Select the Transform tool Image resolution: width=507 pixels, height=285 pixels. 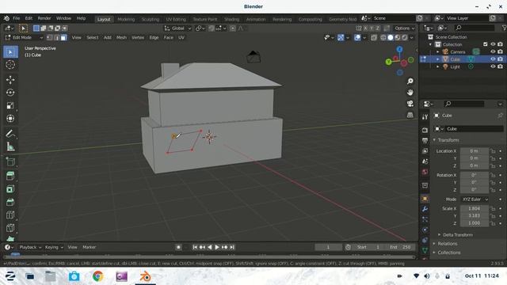10,119
